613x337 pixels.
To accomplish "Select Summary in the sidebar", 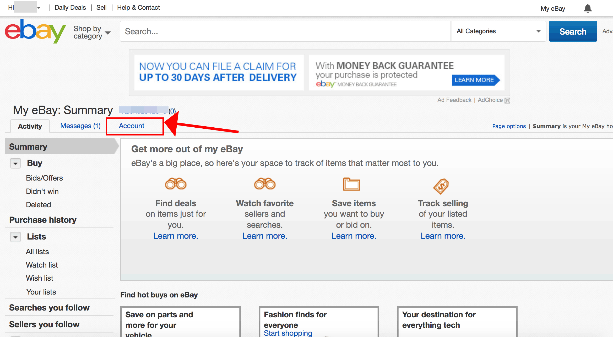I will 61,146.
